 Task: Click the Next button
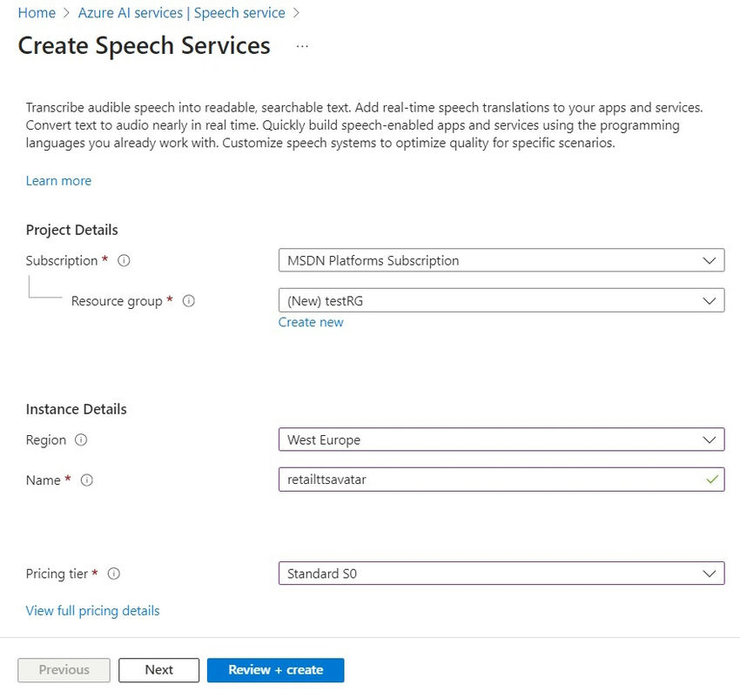pos(158,670)
